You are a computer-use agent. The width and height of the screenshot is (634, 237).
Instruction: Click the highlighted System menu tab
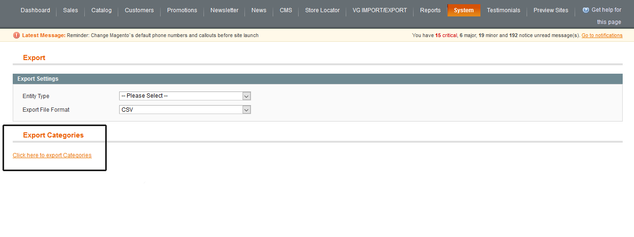point(463,10)
